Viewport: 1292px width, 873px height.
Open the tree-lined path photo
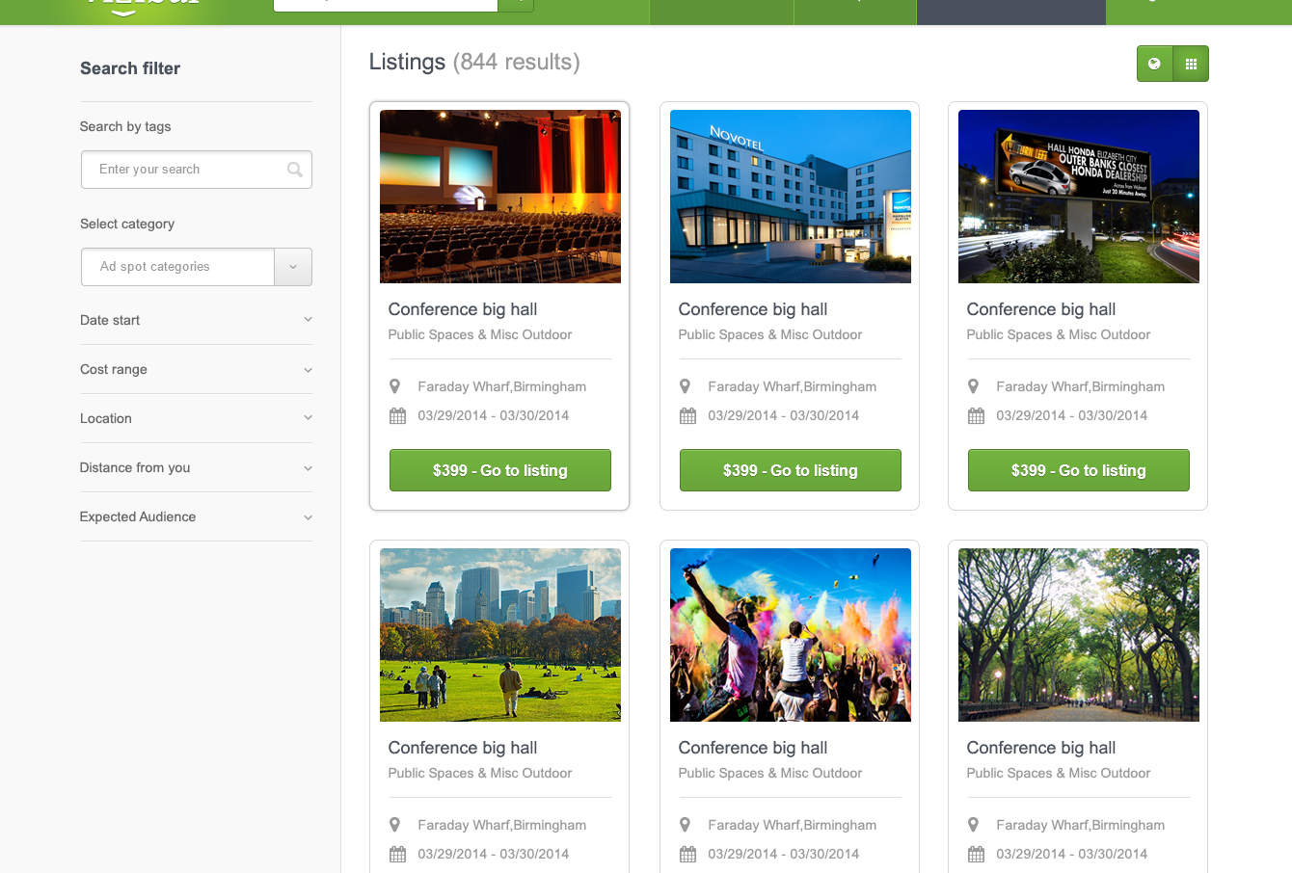click(1079, 635)
